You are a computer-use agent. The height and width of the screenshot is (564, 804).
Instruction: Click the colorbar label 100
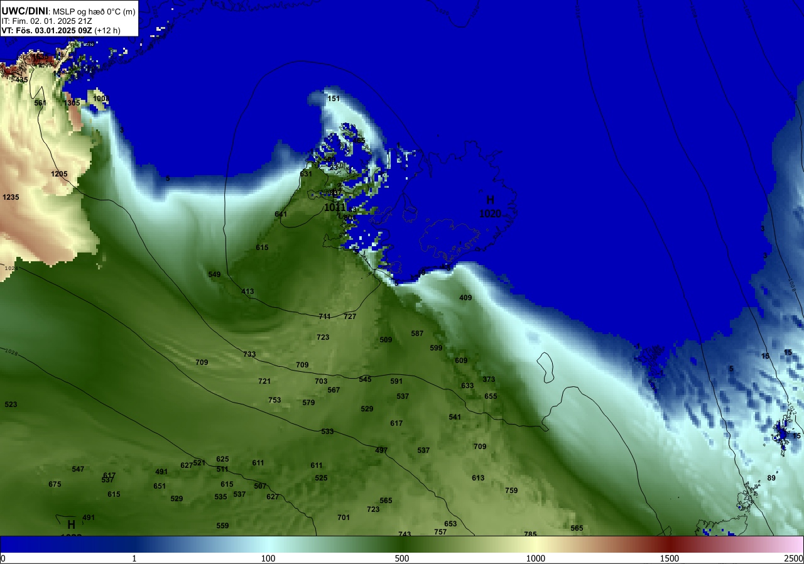pos(268,558)
